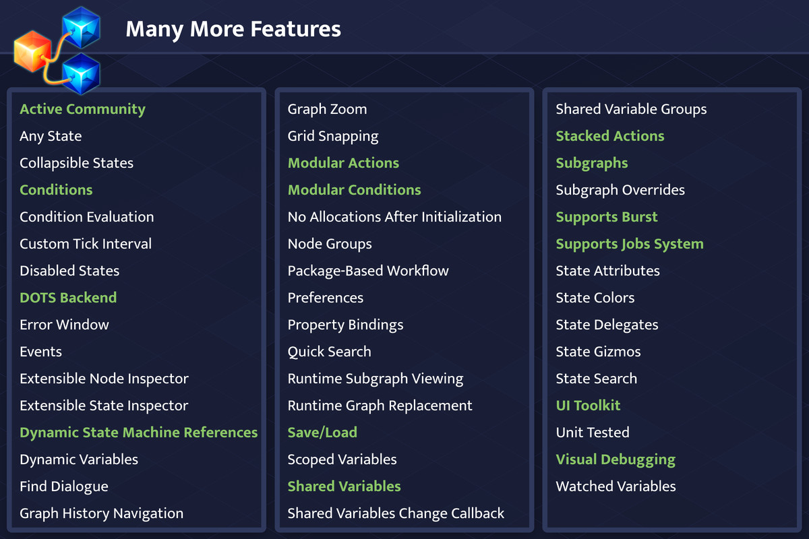Click the orange cube in the logo

tap(33, 51)
